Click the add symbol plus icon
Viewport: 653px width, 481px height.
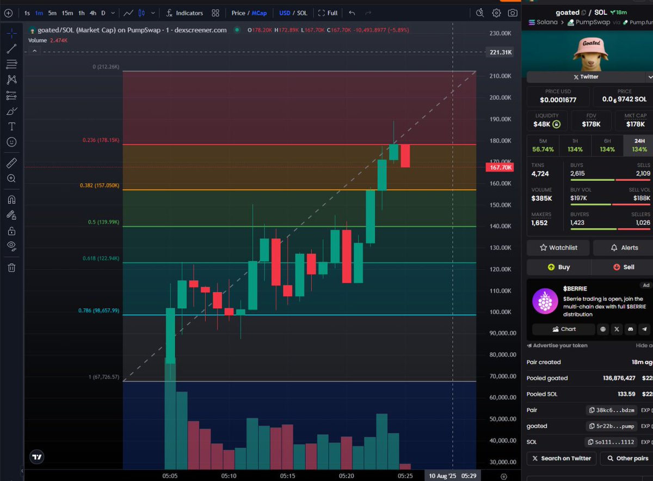point(8,13)
